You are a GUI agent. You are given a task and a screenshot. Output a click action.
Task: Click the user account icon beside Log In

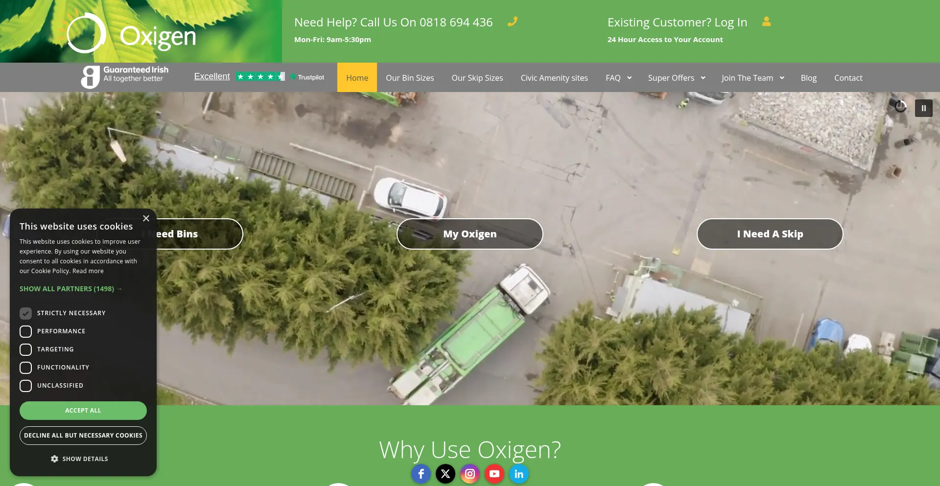(x=766, y=22)
